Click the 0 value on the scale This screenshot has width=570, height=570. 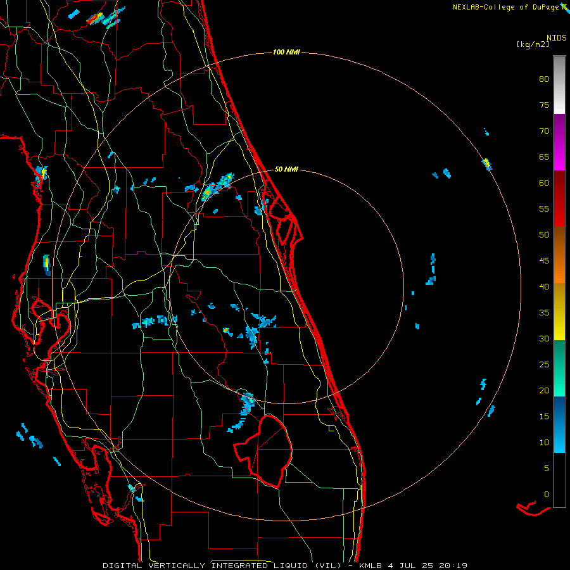coord(547,495)
